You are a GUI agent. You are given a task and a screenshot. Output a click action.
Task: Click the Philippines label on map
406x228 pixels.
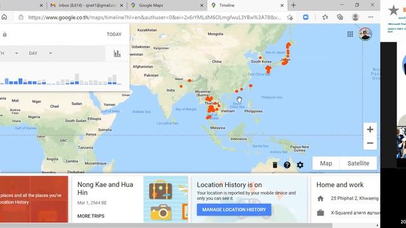(254, 111)
